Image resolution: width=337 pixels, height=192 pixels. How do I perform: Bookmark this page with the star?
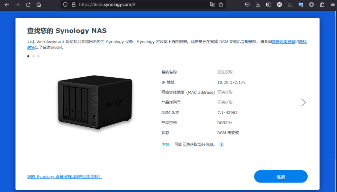pos(221,5)
